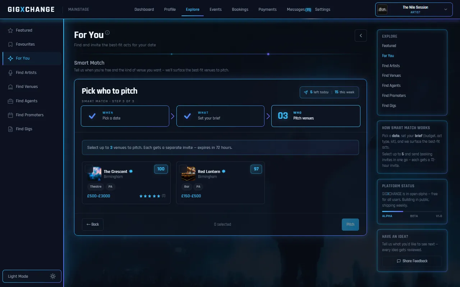Click the Alpha-Beta platform status progress bar
The width and height of the screenshot is (460, 287).
point(412,211)
